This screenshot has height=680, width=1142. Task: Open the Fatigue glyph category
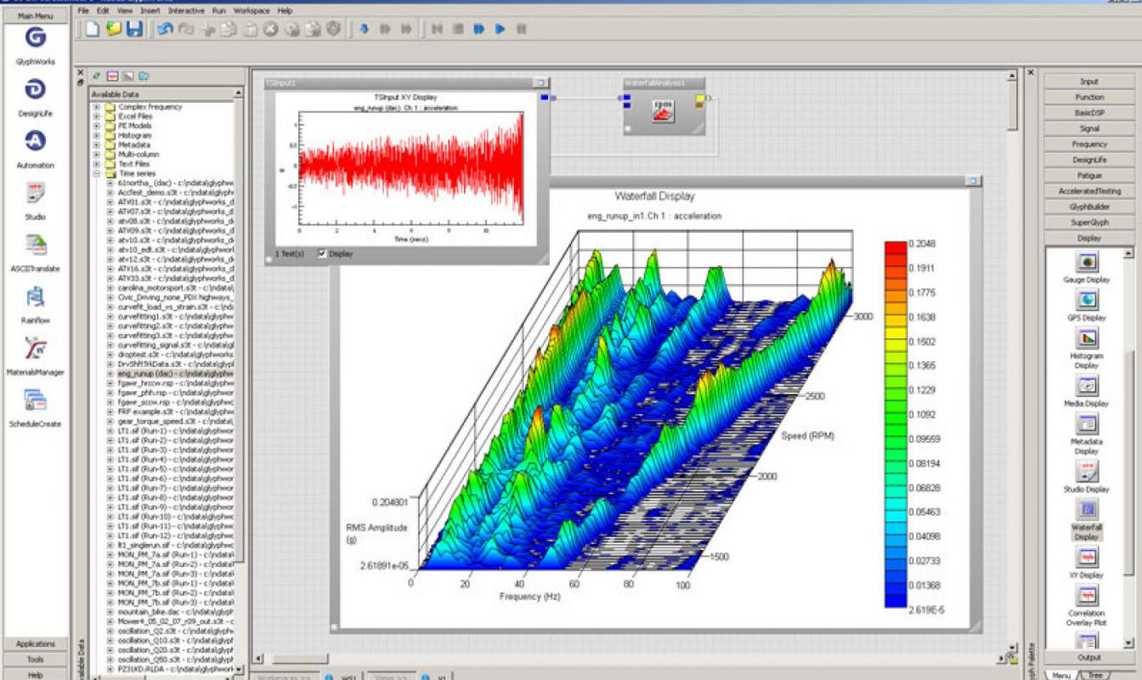click(1089, 176)
